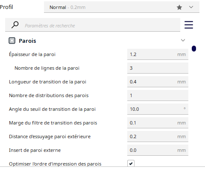Click the Parois category grid icon
Viewport: 205px width, 169px height.
[x=12, y=41]
